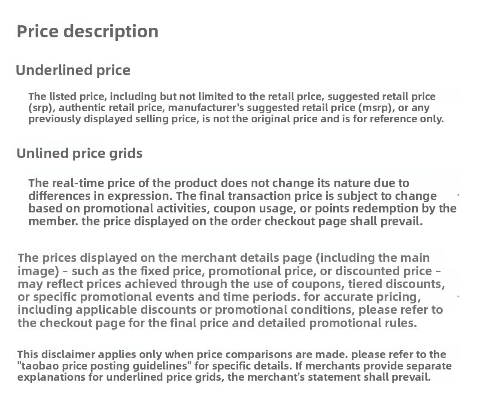The width and height of the screenshot is (483, 412).
Task: Click the words 'tiered discounts'
Action: [396, 284]
